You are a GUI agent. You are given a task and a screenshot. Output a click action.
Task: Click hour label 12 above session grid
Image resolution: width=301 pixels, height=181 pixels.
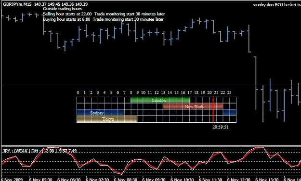pyautogui.click(x=157, y=92)
